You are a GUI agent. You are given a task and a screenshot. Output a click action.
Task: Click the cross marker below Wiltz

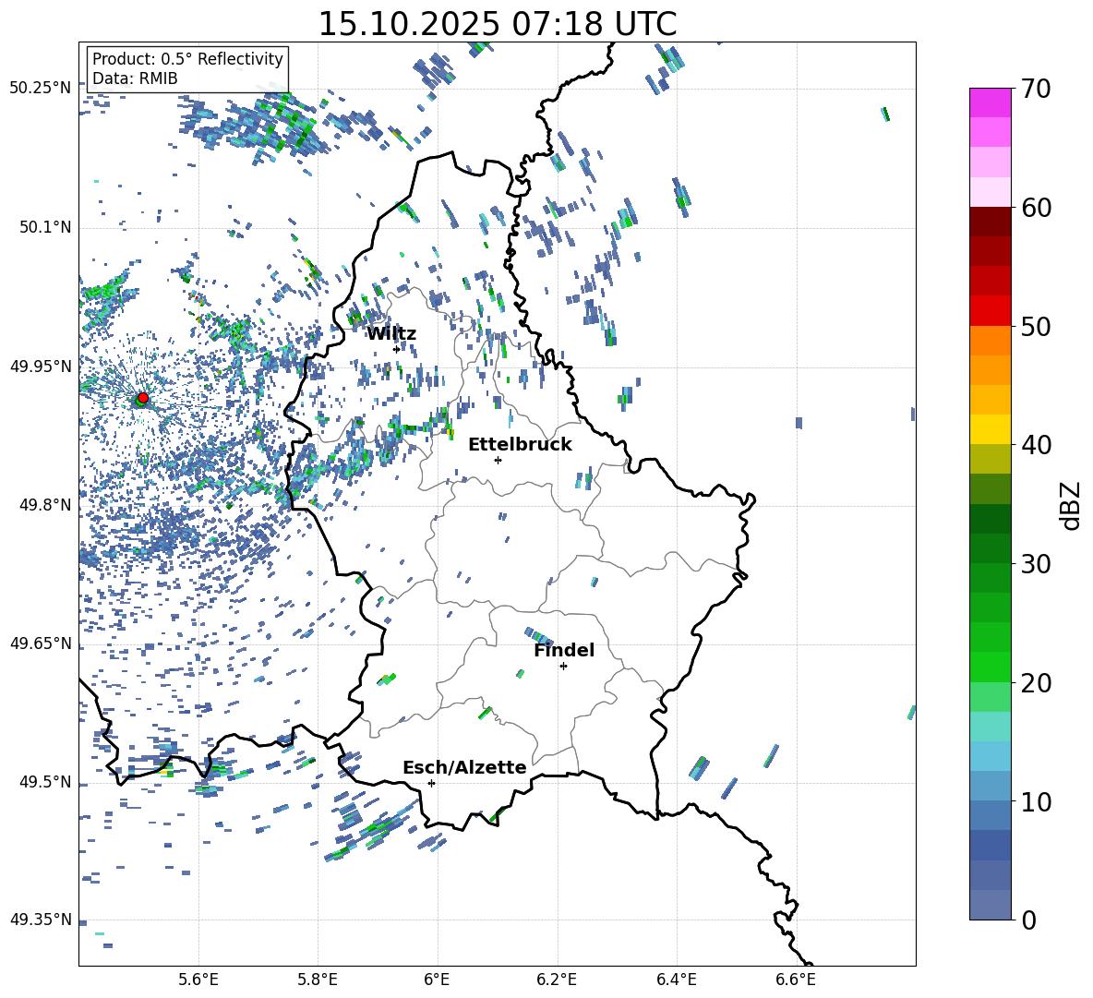click(396, 349)
